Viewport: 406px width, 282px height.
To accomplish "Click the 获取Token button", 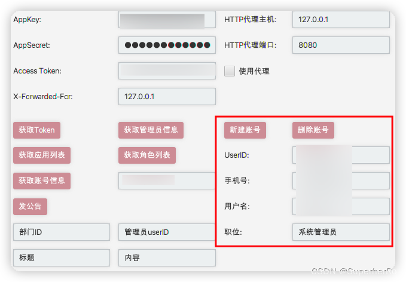I will [x=36, y=130].
